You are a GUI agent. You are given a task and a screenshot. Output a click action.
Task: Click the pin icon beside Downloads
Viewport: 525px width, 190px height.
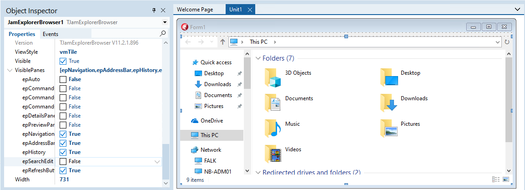(239, 84)
